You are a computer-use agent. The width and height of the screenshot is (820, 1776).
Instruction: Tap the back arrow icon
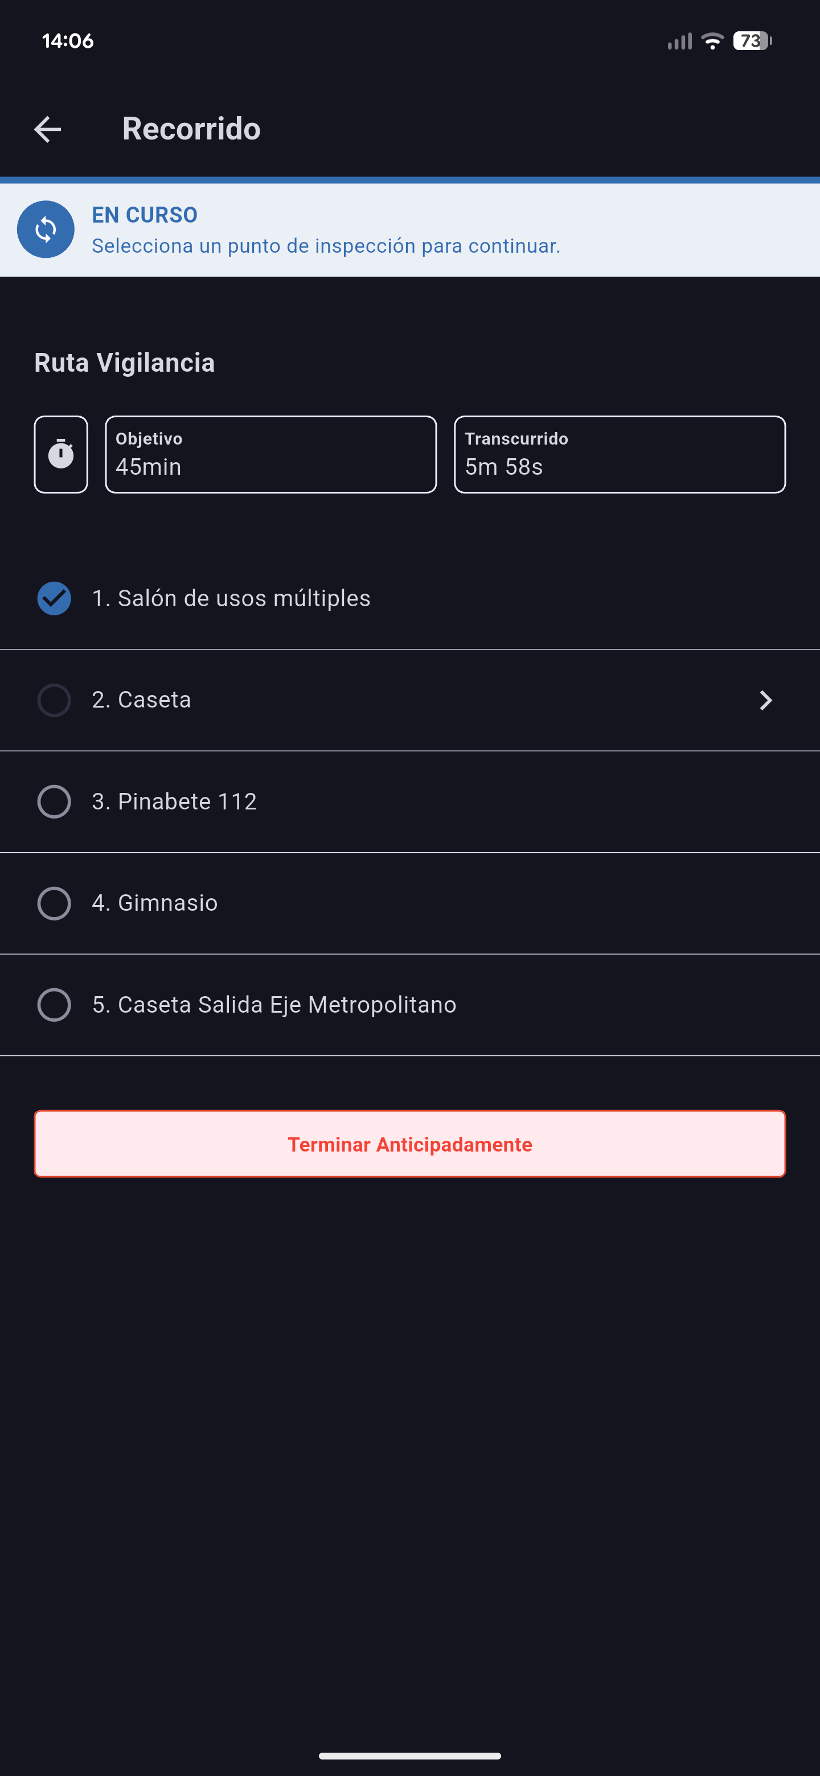[48, 129]
